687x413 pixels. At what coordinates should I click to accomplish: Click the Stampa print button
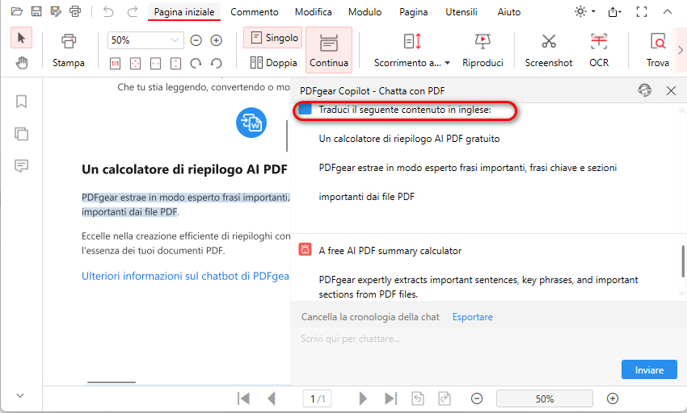coord(69,50)
